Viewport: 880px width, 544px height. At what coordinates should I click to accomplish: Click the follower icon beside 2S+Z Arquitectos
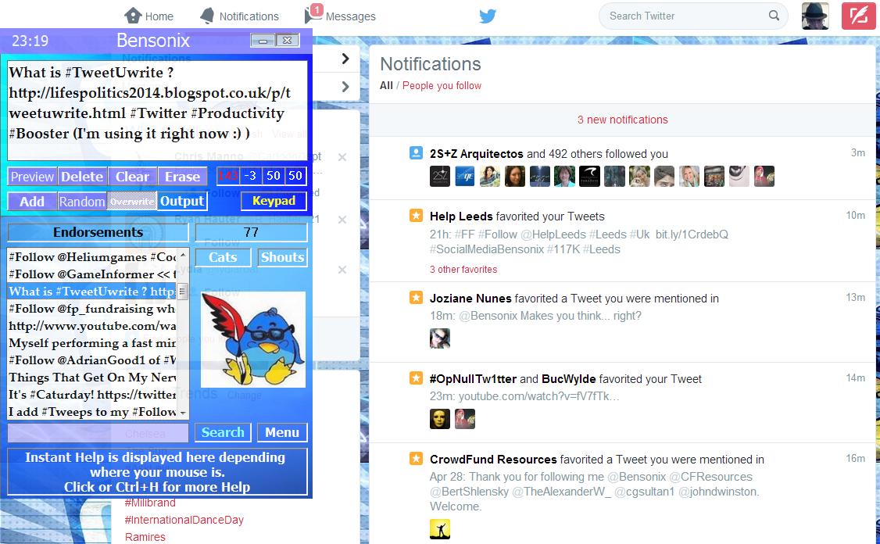coord(416,152)
